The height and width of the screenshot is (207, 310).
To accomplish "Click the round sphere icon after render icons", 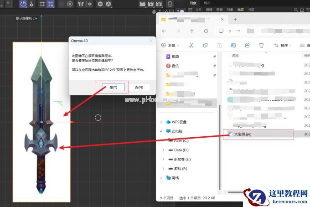I will pos(170,4).
